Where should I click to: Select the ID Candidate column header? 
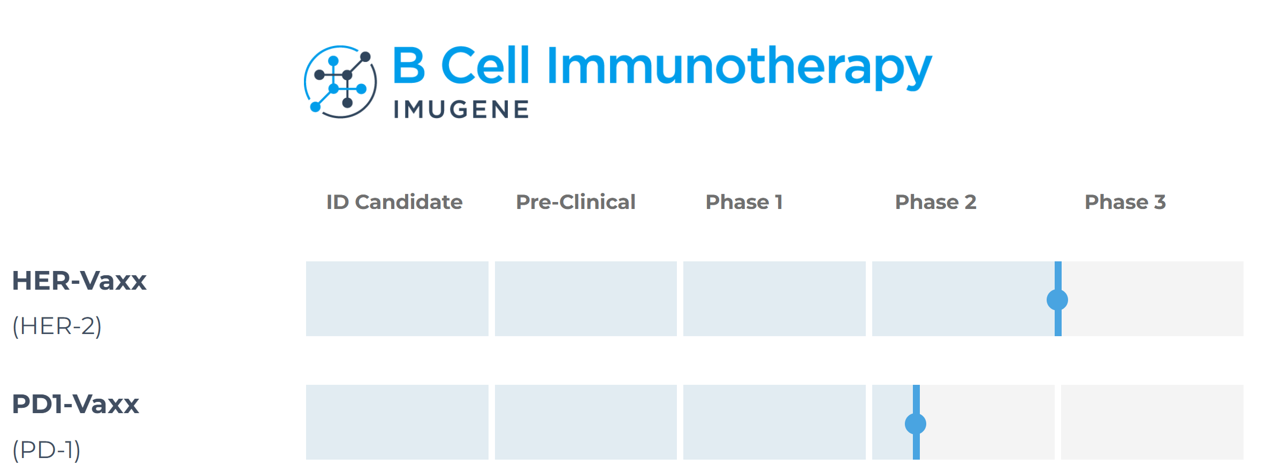[394, 202]
